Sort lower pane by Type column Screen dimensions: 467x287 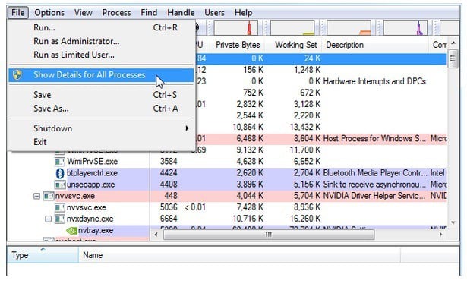tap(43, 255)
